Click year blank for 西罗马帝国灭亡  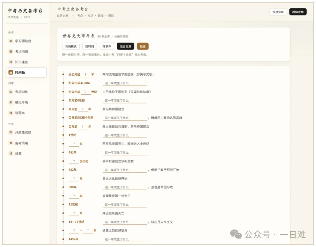click(x=74, y=144)
